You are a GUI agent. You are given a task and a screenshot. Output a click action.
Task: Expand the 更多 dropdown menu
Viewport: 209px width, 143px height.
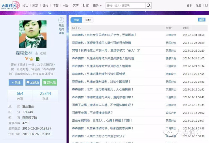pyautogui.click(x=97, y=5)
